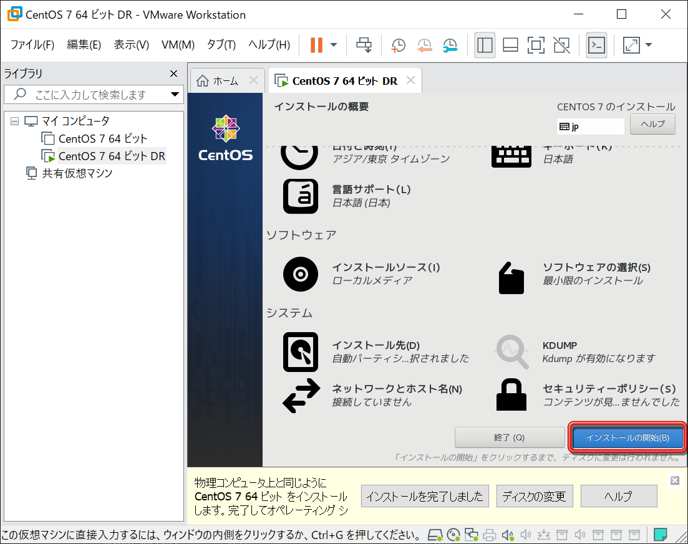Viewport: 688px width, 544px height.
Task: Open the library search filter dropdown
Action: [175, 95]
